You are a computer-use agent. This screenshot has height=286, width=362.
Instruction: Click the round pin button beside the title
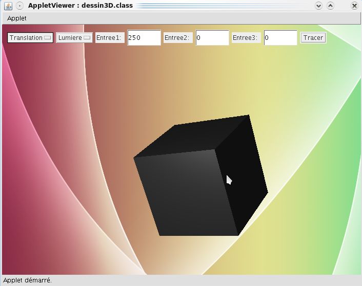pyautogui.click(x=20, y=6)
